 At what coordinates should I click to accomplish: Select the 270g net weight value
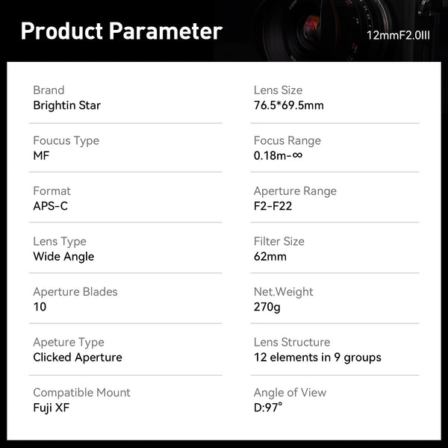click(x=267, y=307)
